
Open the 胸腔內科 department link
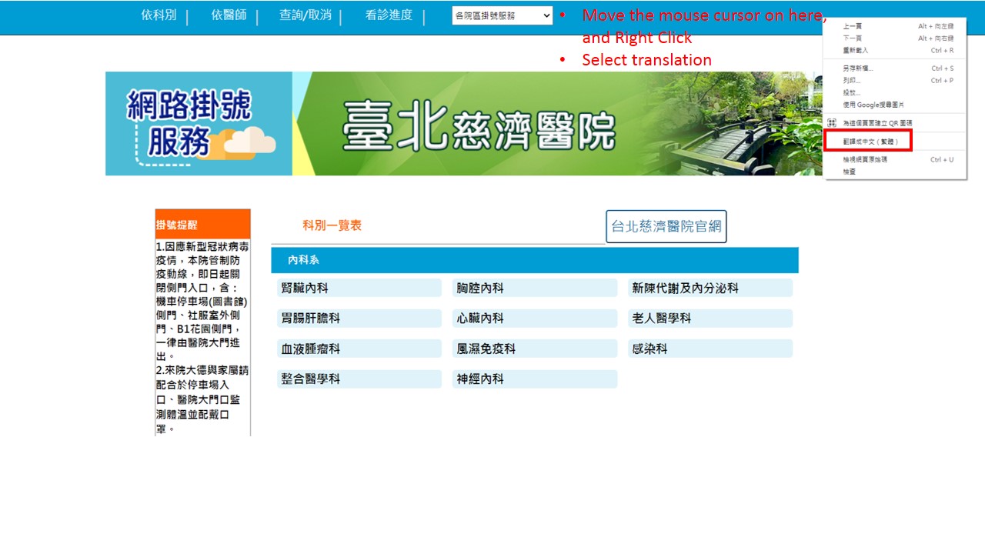point(535,288)
